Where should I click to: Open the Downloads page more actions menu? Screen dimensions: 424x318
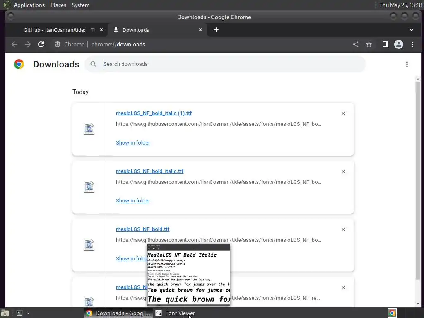click(407, 64)
